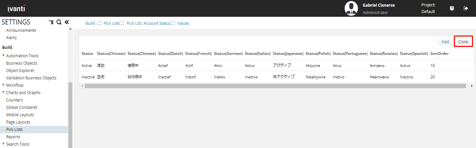Click the Add button
The width and height of the screenshot is (476, 148).
pyautogui.click(x=445, y=42)
